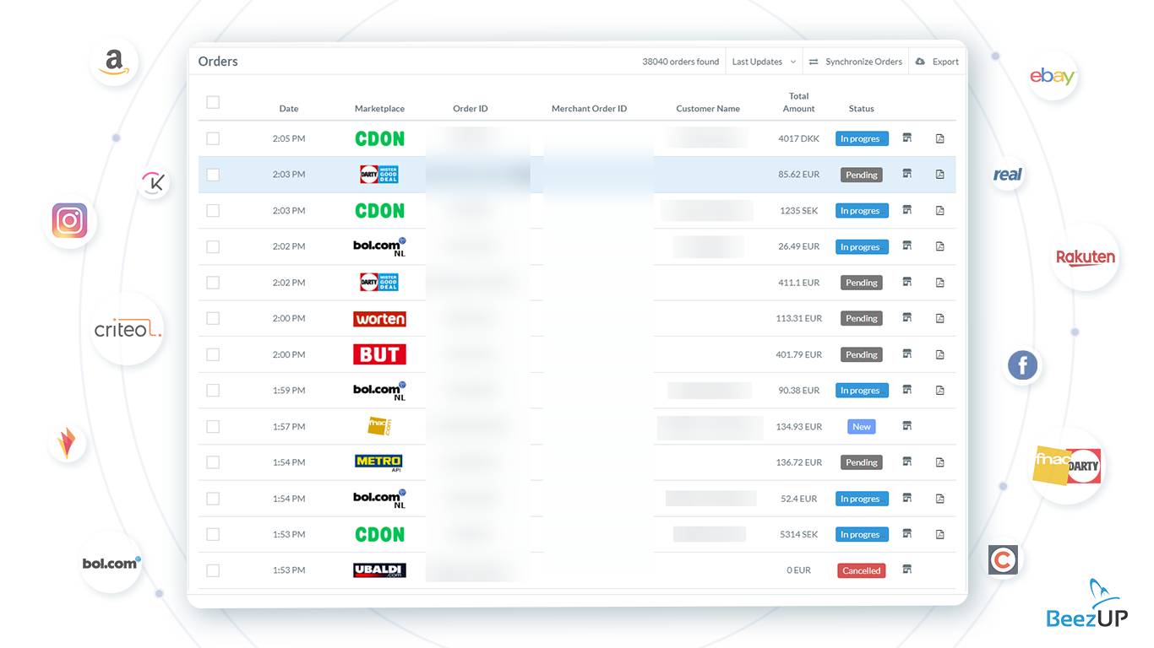Tick the checkbox for the 1235 SEK order
Image resolution: width=1154 pixels, height=648 pixels.
[213, 211]
